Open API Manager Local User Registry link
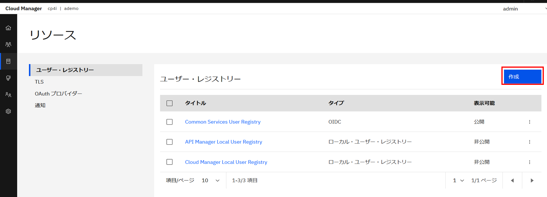547x197 pixels. coord(224,142)
